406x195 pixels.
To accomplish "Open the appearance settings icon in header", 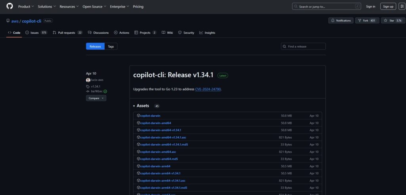I will (x=402, y=6).
